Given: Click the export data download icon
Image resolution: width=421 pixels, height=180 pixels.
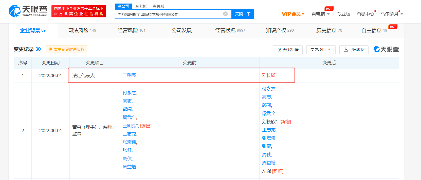Looking at the screenshot, I should pyautogui.click(x=346, y=50).
